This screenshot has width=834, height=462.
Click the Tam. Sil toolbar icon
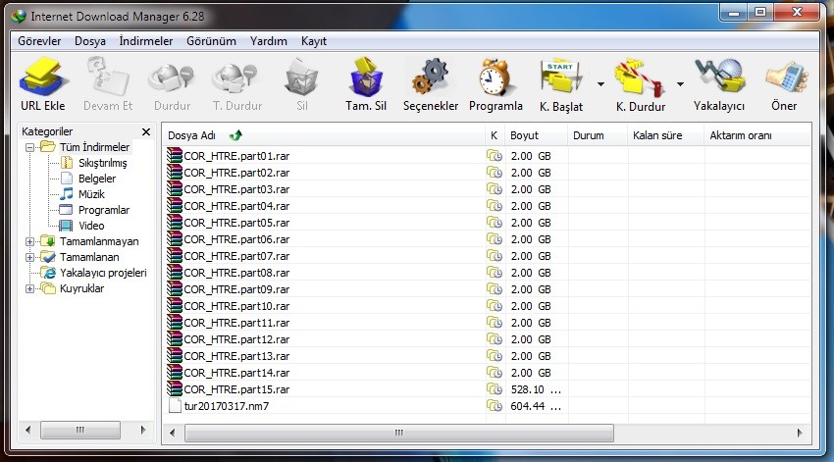(x=366, y=77)
